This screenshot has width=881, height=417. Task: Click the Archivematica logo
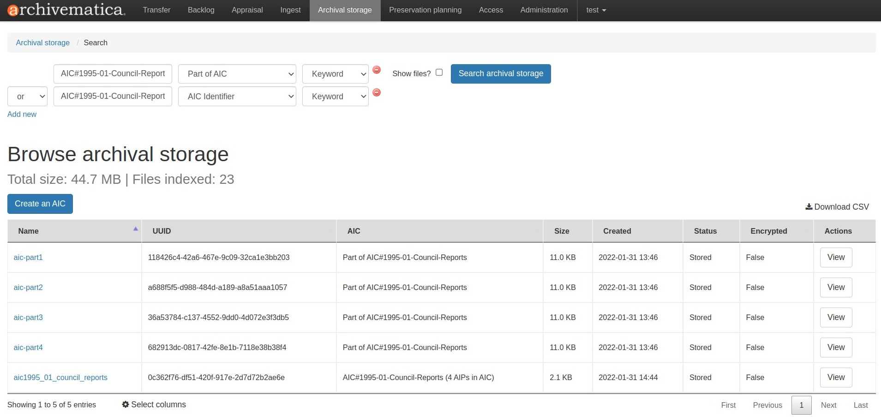(x=66, y=10)
